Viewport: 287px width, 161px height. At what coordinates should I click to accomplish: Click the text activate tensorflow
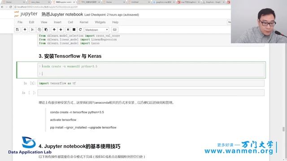click(63, 120)
